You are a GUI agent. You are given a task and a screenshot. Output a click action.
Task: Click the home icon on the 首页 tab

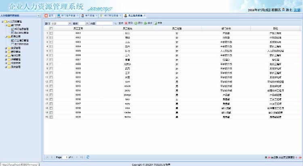pyautogui.click(x=46, y=16)
